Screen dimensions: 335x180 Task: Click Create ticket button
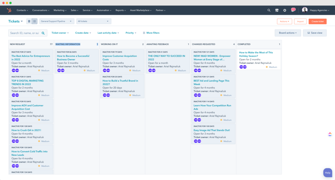pyautogui.click(x=317, y=21)
